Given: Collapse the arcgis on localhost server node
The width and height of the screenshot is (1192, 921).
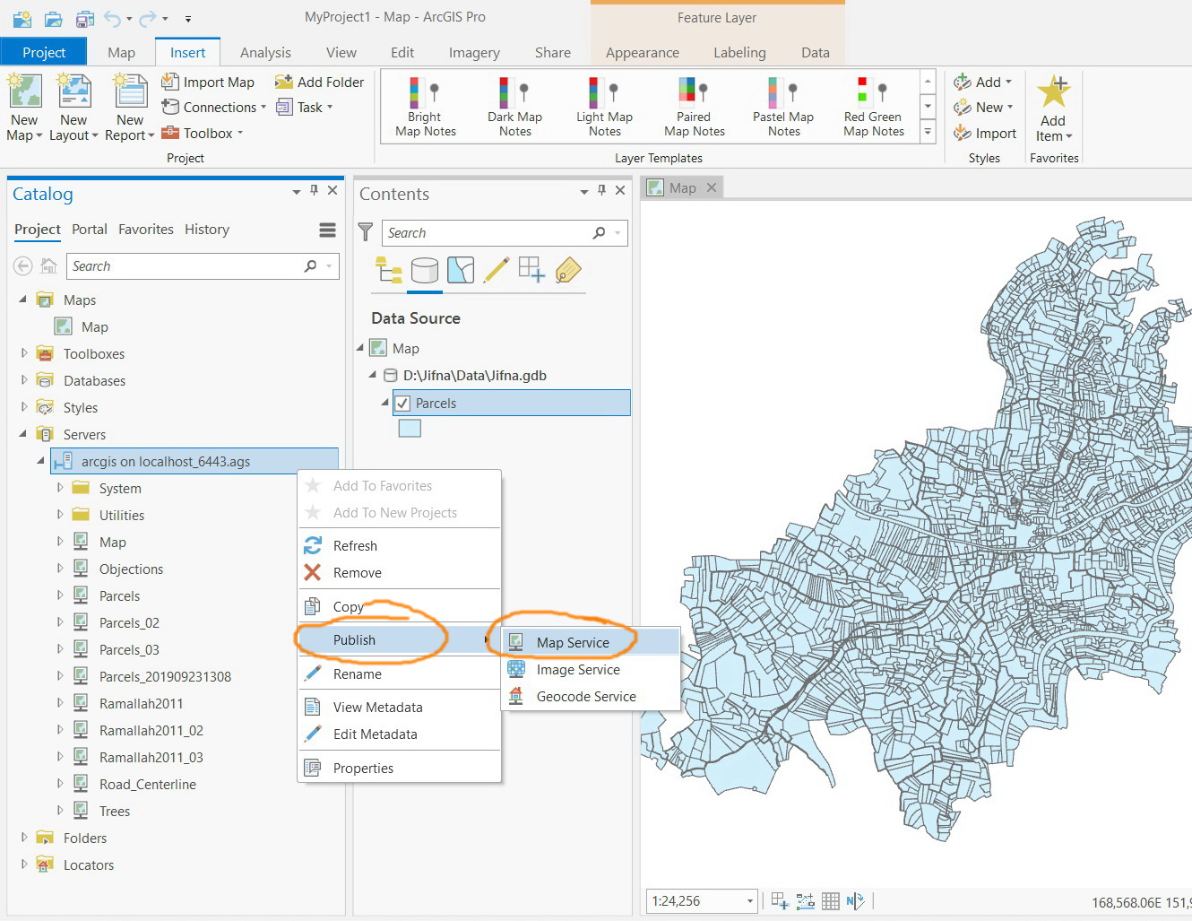Looking at the screenshot, I should [40, 461].
